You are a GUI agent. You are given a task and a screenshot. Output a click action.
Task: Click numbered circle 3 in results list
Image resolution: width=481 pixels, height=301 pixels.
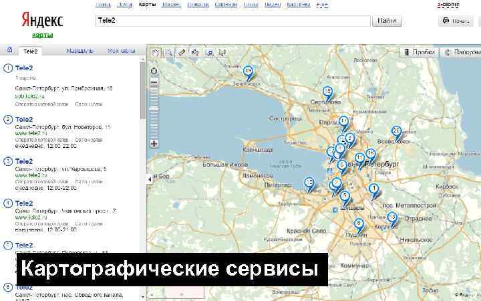click(x=8, y=162)
